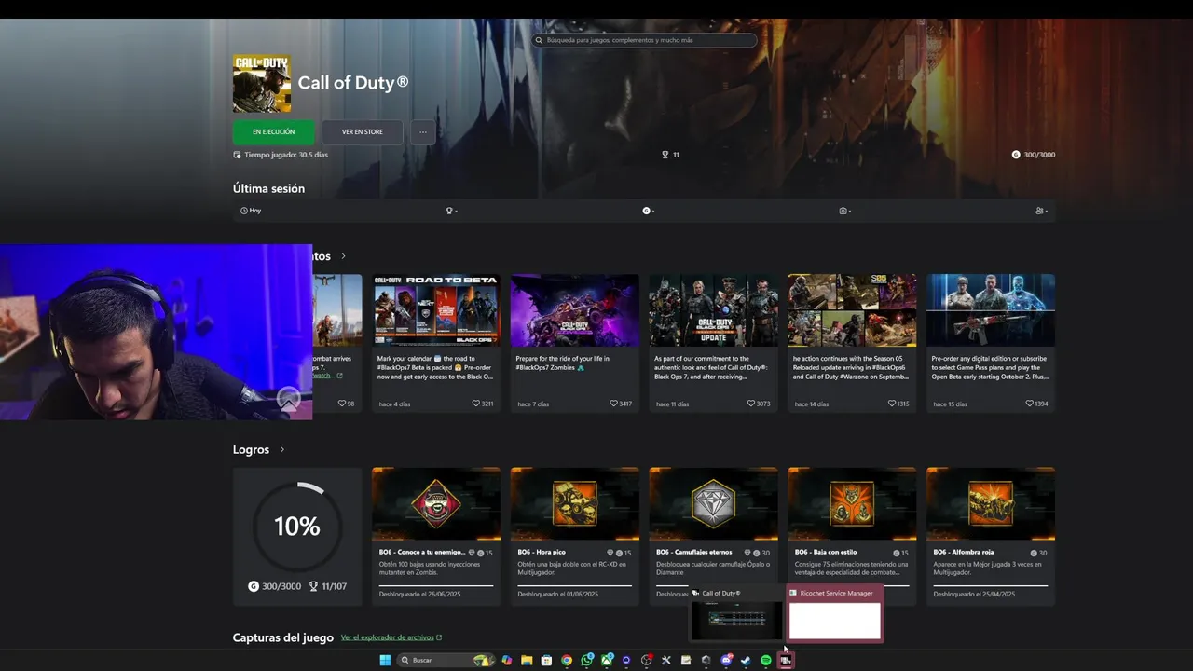Click the hace 15 días timestamp
The height and width of the screenshot is (671, 1193).
[x=950, y=404]
